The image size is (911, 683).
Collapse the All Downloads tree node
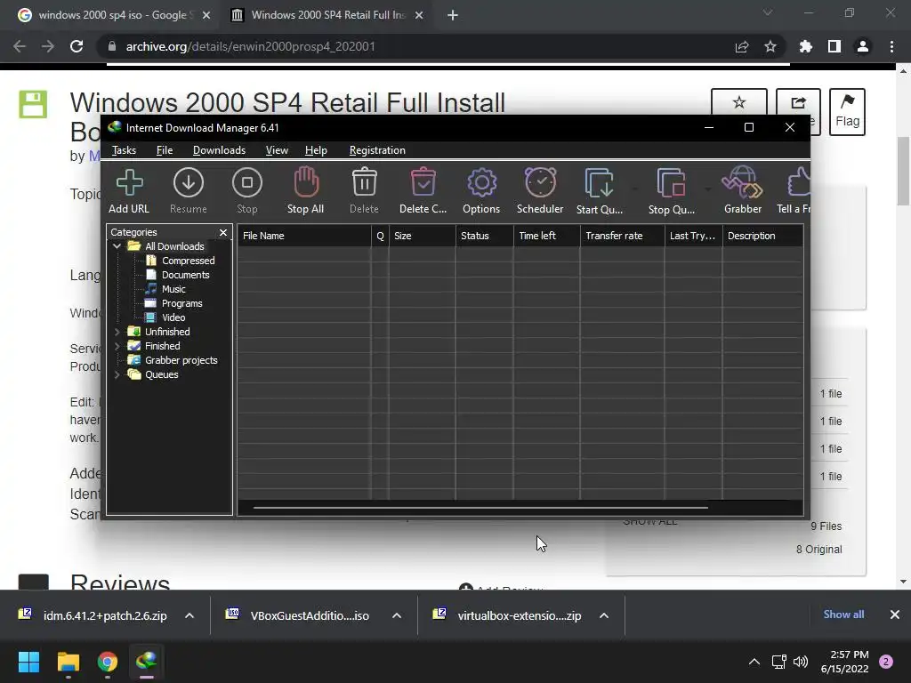pos(117,246)
